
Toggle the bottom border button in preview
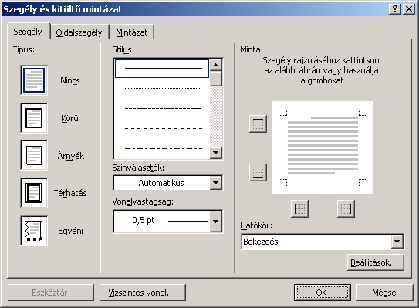tap(258, 172)
